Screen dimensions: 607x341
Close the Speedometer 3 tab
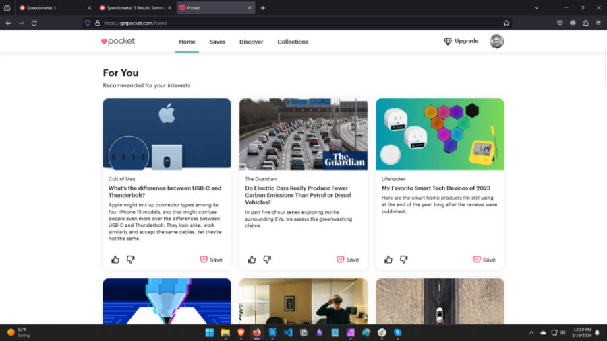(x=90, y=7)
